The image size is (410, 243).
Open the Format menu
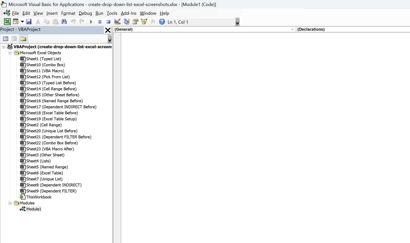point(68,13)
